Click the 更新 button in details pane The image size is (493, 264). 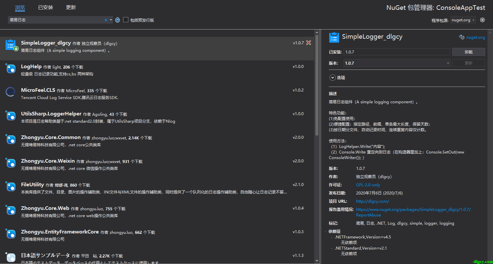click(x=468, y=63)
